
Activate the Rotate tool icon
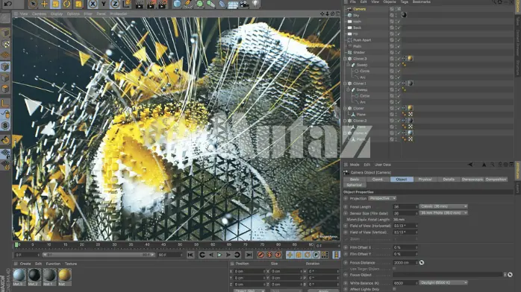tap(66, 4)
